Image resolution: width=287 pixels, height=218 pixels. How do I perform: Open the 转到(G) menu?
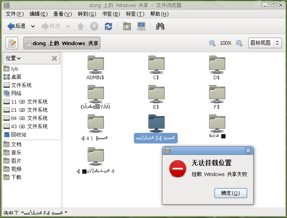[87, 14]
